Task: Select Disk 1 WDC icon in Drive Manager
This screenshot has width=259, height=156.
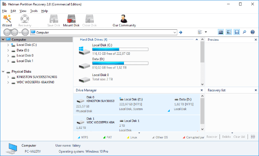Action: click(80, 122)
